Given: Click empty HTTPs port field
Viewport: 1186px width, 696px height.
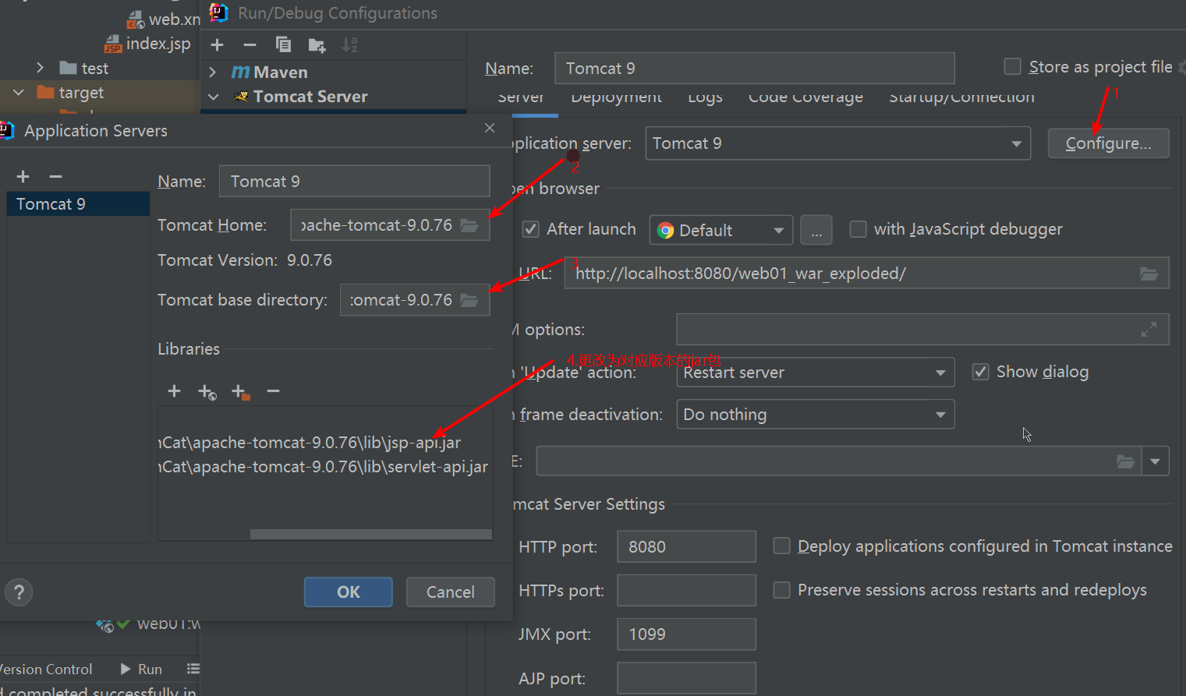Looking at the screenshot, I should pyautogui.click(x=686, y=591).
